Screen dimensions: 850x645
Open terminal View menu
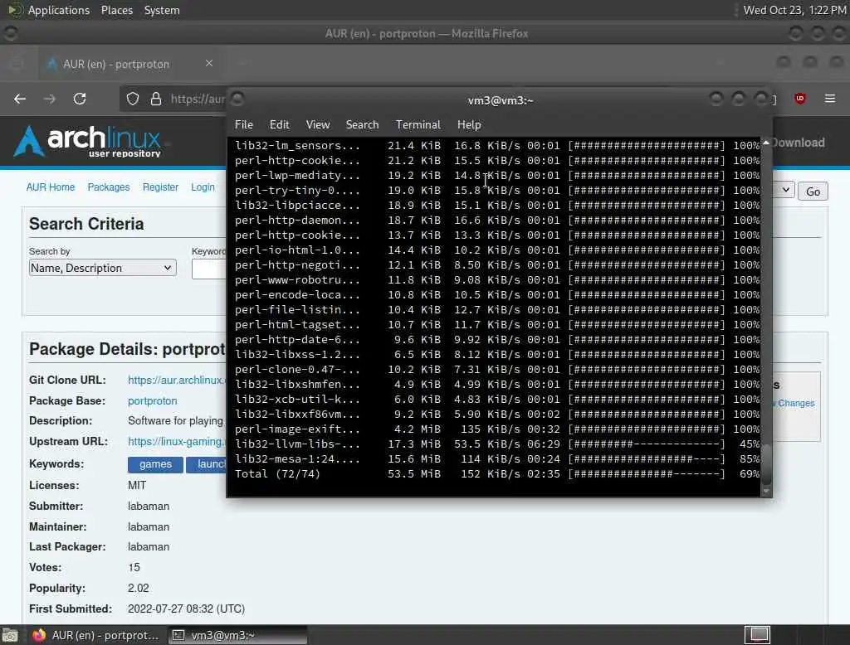(318, 124)
